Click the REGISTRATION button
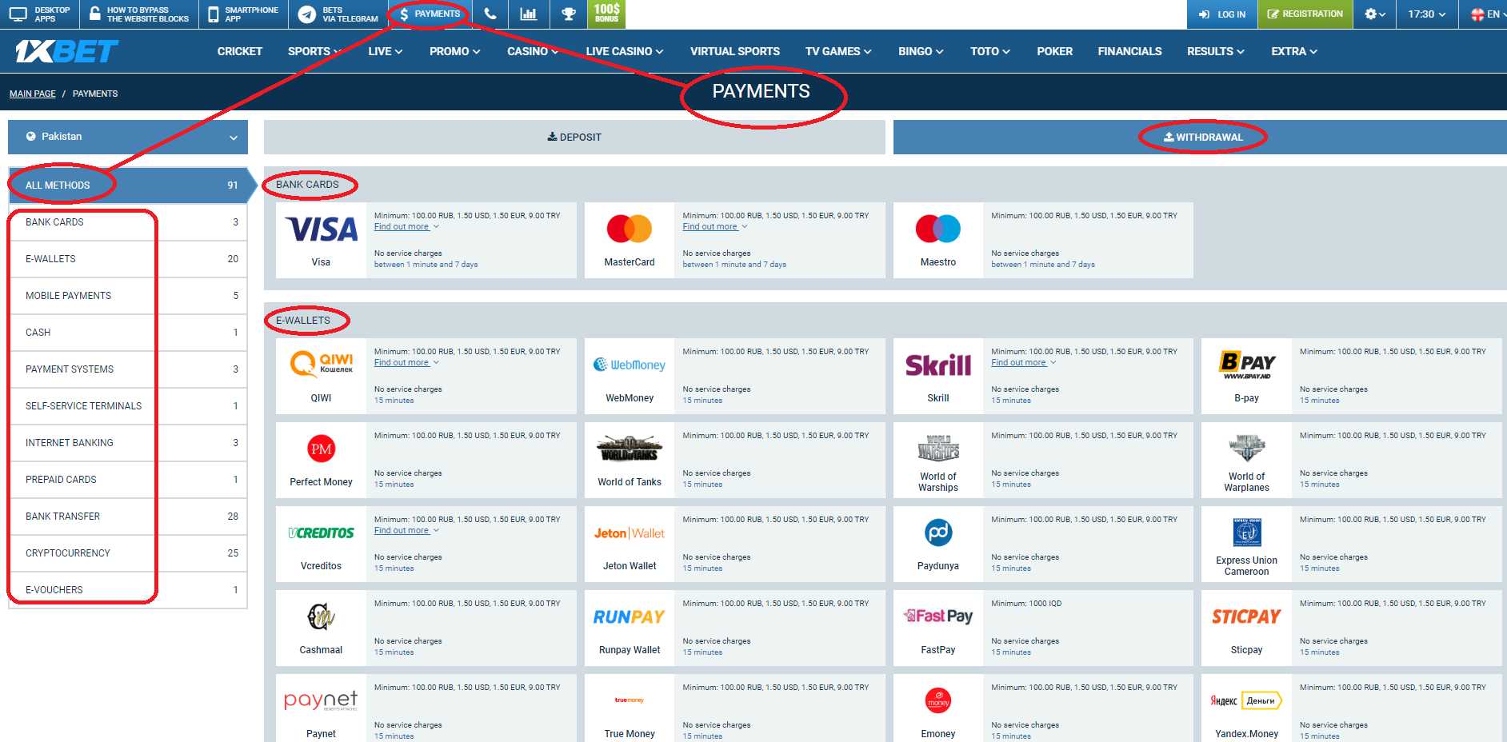The image size is (1507, 742). pos(1305,14)
